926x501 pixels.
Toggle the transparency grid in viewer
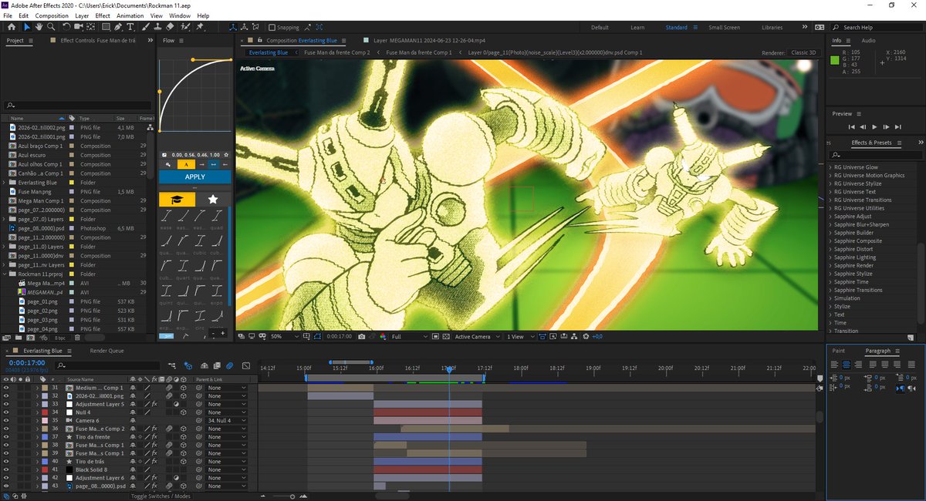[446, 337]
